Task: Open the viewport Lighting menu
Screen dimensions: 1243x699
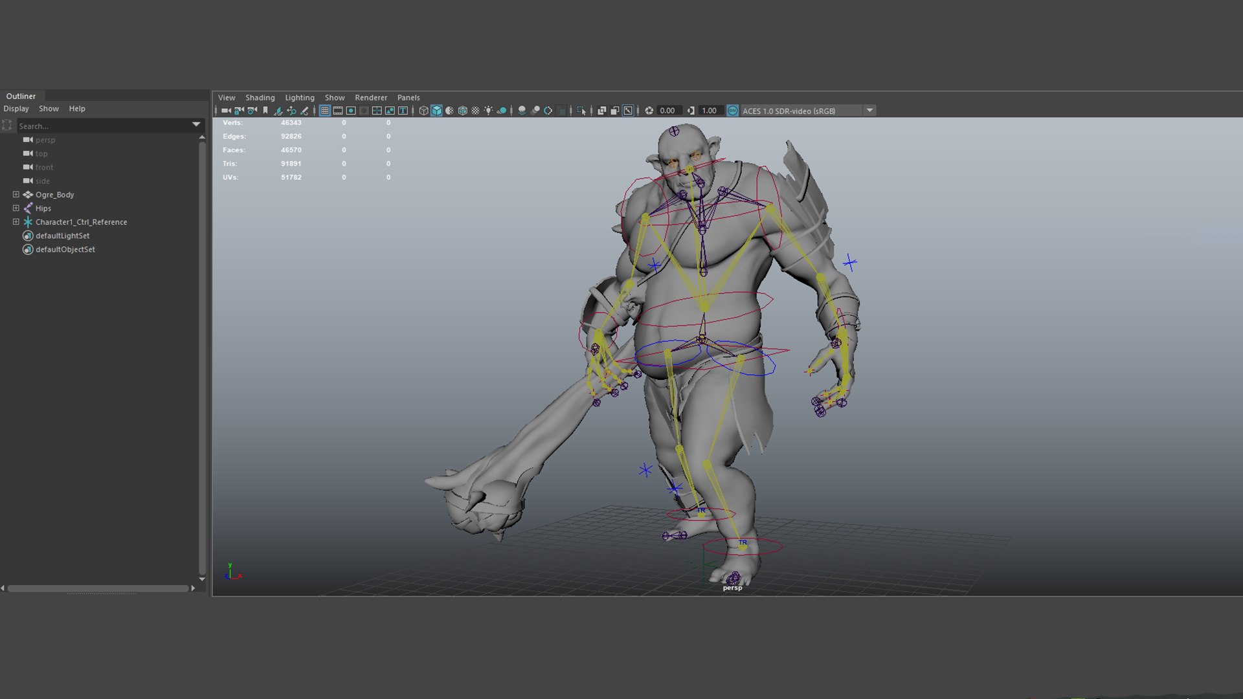Action: (x=300, y=98)
